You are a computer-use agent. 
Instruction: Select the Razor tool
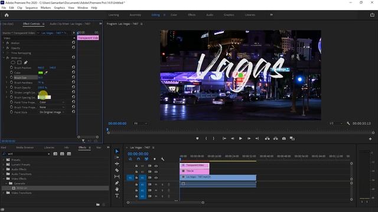tap(117, 170)
